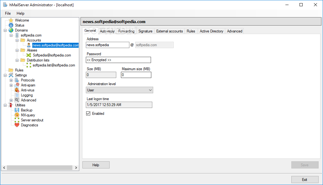323x185 pixels.
Task: Click the Status info icon
Action: tap(11, 25)
